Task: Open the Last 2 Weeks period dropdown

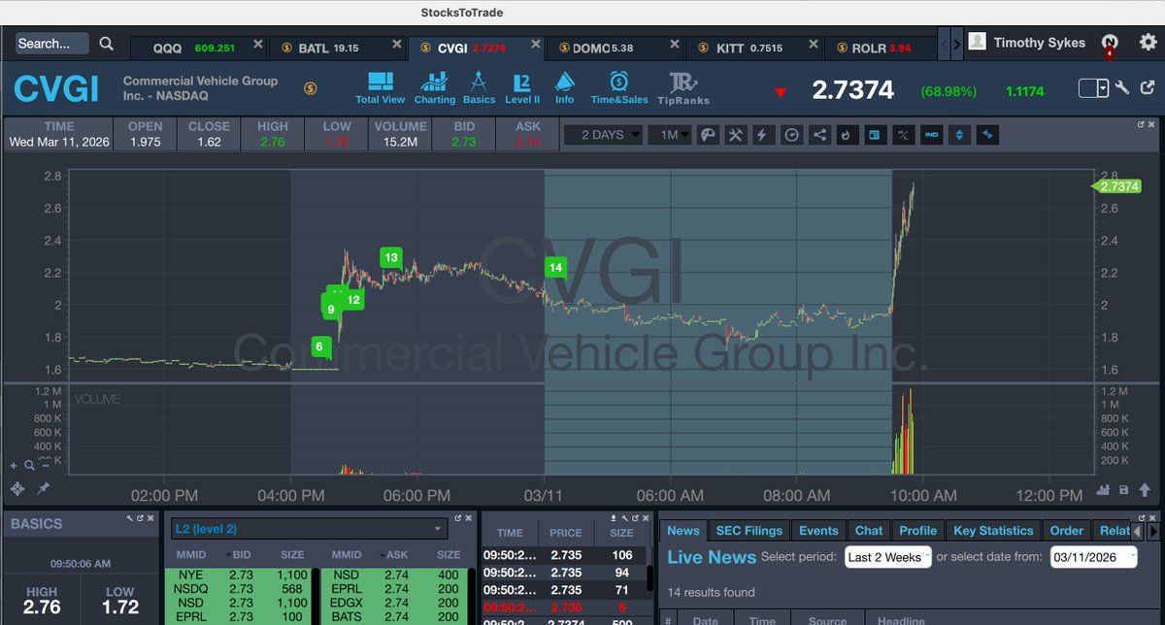Action: (x=887, y=557)
